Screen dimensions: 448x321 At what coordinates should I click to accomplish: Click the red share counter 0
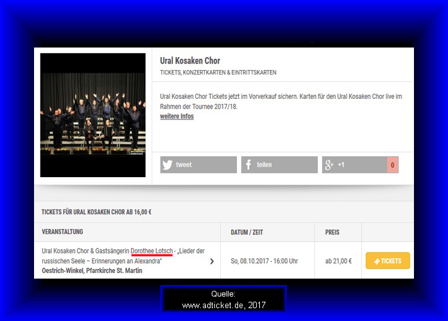393,165
